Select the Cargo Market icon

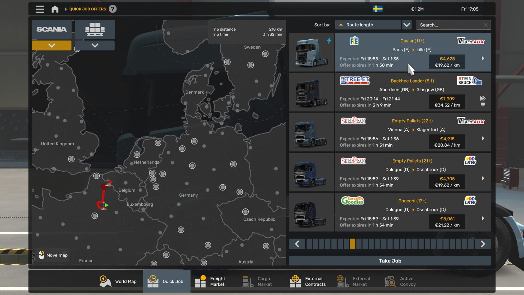coord(247,281)
